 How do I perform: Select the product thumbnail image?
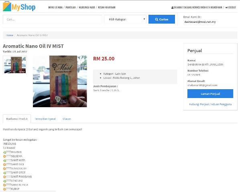tap(15, 65)
